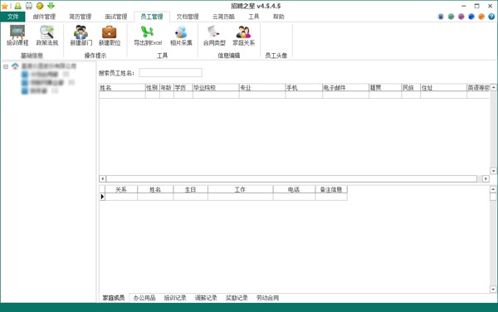
Task: Click the employee grid scroll-right arrow
Action: tap(486, 178)
